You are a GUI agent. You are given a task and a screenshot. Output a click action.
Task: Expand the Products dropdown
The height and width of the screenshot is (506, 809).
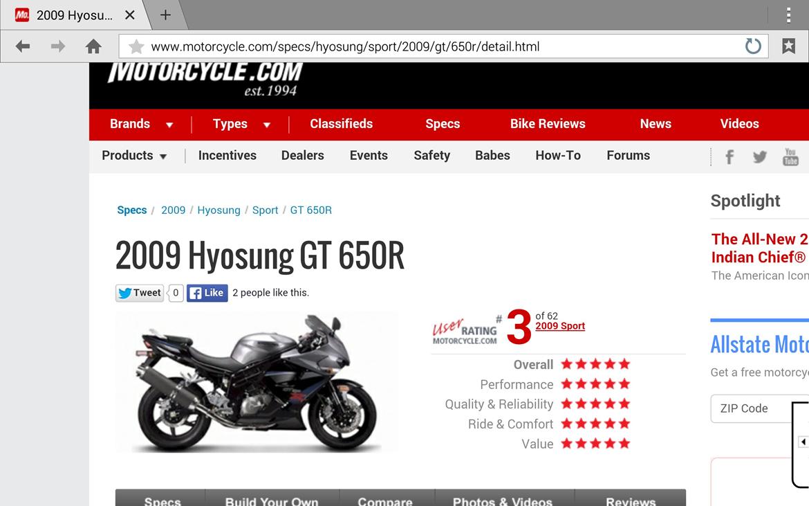coord(134,156)
